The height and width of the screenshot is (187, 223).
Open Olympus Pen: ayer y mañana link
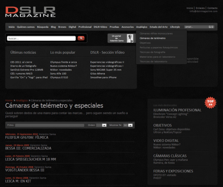tap(171, 160)
